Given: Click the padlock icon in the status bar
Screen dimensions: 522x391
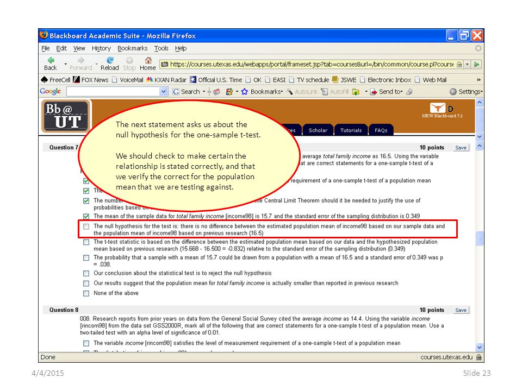Looking at the screenshot, I should tap(478, 357).
